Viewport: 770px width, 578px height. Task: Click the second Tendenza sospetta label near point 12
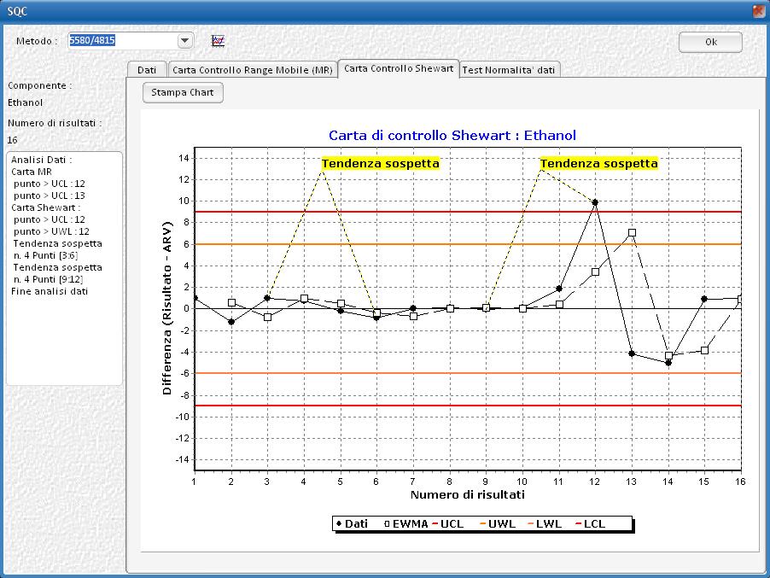tap(599, 164)
